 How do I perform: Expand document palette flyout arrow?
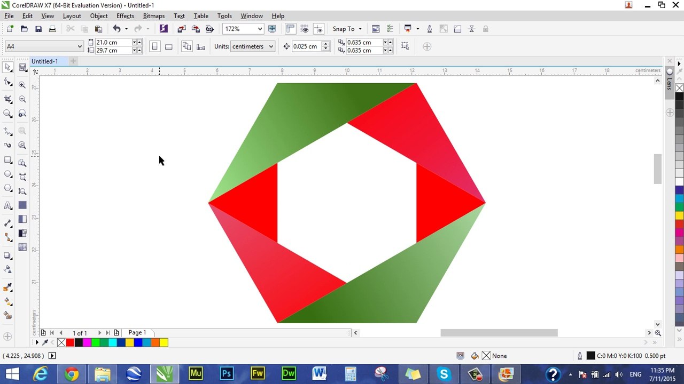tap(37, 342)
